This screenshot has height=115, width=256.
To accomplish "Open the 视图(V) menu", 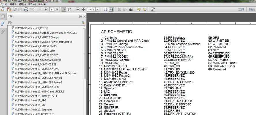I will coord(22,4).
